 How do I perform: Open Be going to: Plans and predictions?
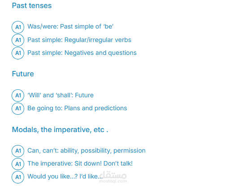77,108
